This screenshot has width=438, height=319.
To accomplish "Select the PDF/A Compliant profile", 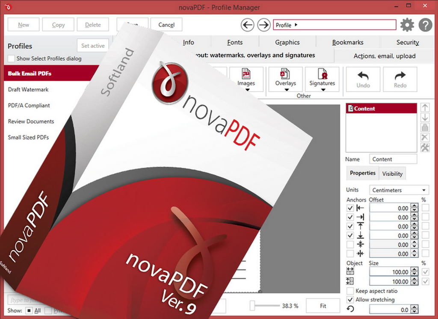I will (x=29, y=105).
